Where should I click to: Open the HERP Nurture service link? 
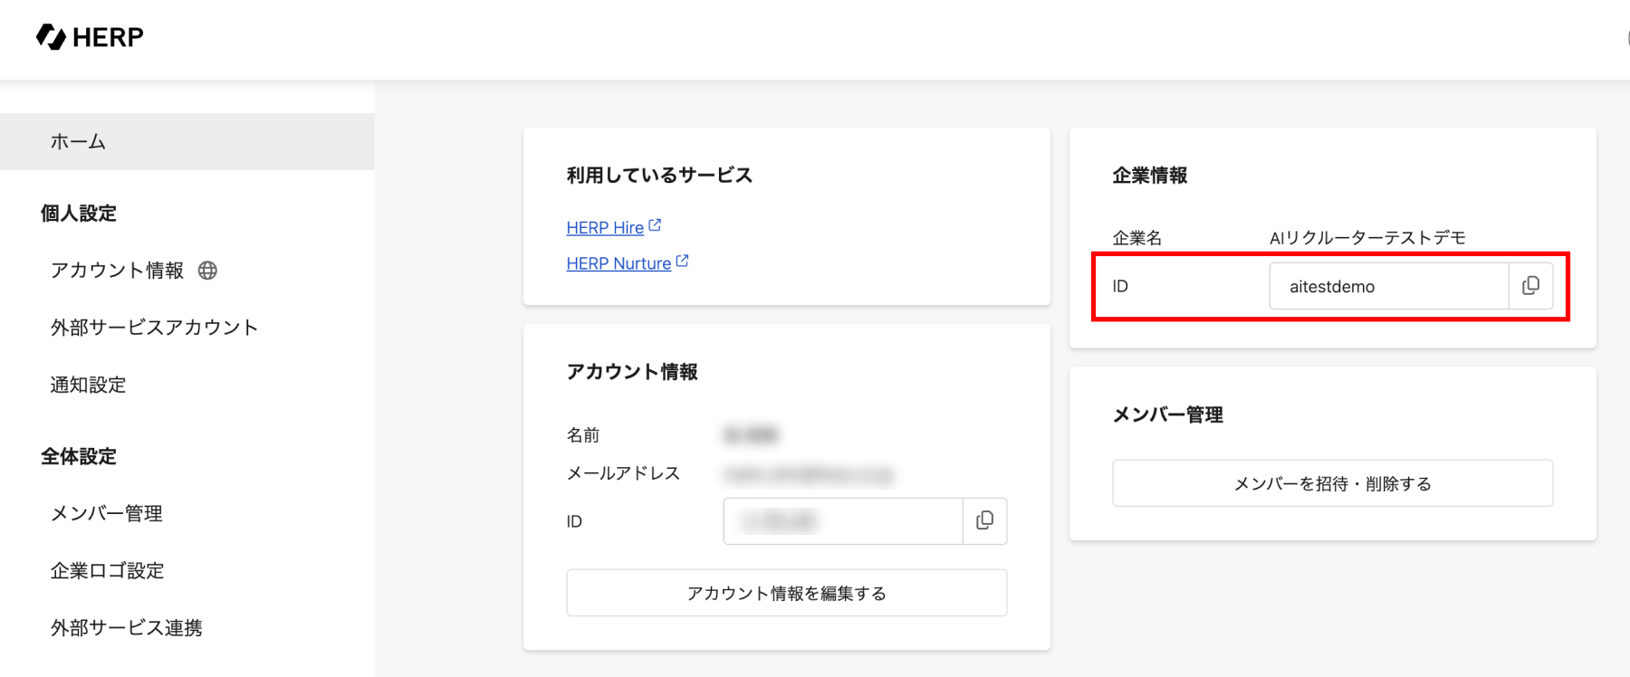pyautogui.click(x=618, y=263)
